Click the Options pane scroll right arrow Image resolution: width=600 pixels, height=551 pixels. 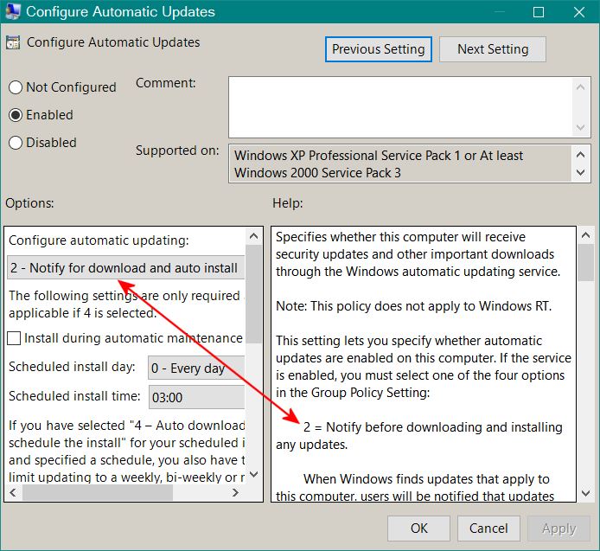(x=235, y=492)
